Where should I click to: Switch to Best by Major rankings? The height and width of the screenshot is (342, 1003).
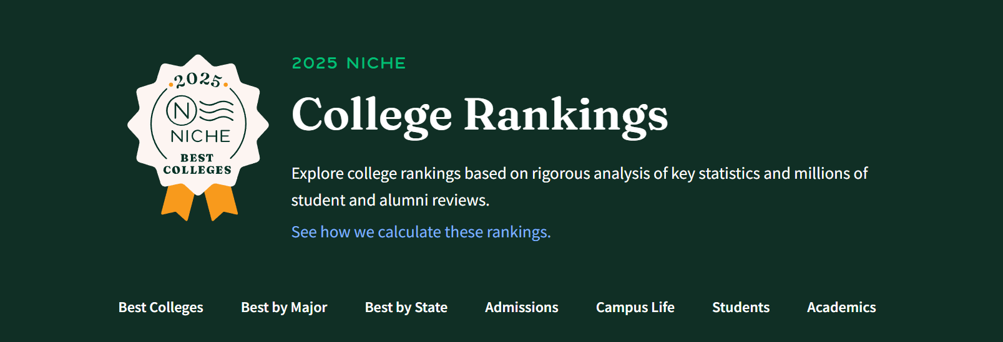(284, 308)
